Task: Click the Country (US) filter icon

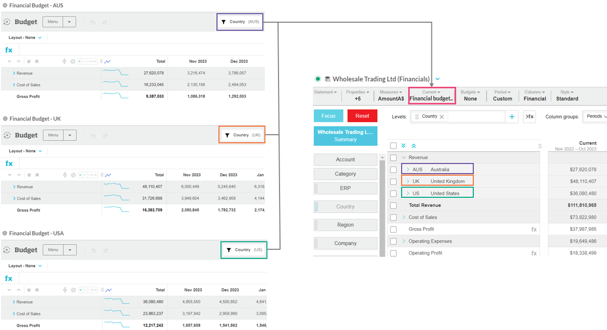Action: coord(229,250)
